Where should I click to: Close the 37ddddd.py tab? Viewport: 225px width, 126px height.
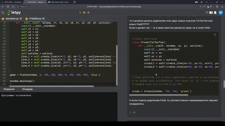click(44, 19)
